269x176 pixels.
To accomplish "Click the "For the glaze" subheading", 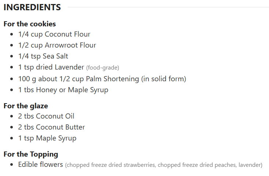I will pos(26,106).
